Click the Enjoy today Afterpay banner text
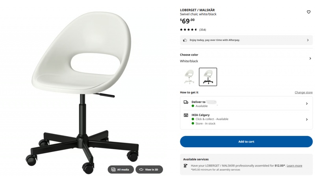 point(215,40)
